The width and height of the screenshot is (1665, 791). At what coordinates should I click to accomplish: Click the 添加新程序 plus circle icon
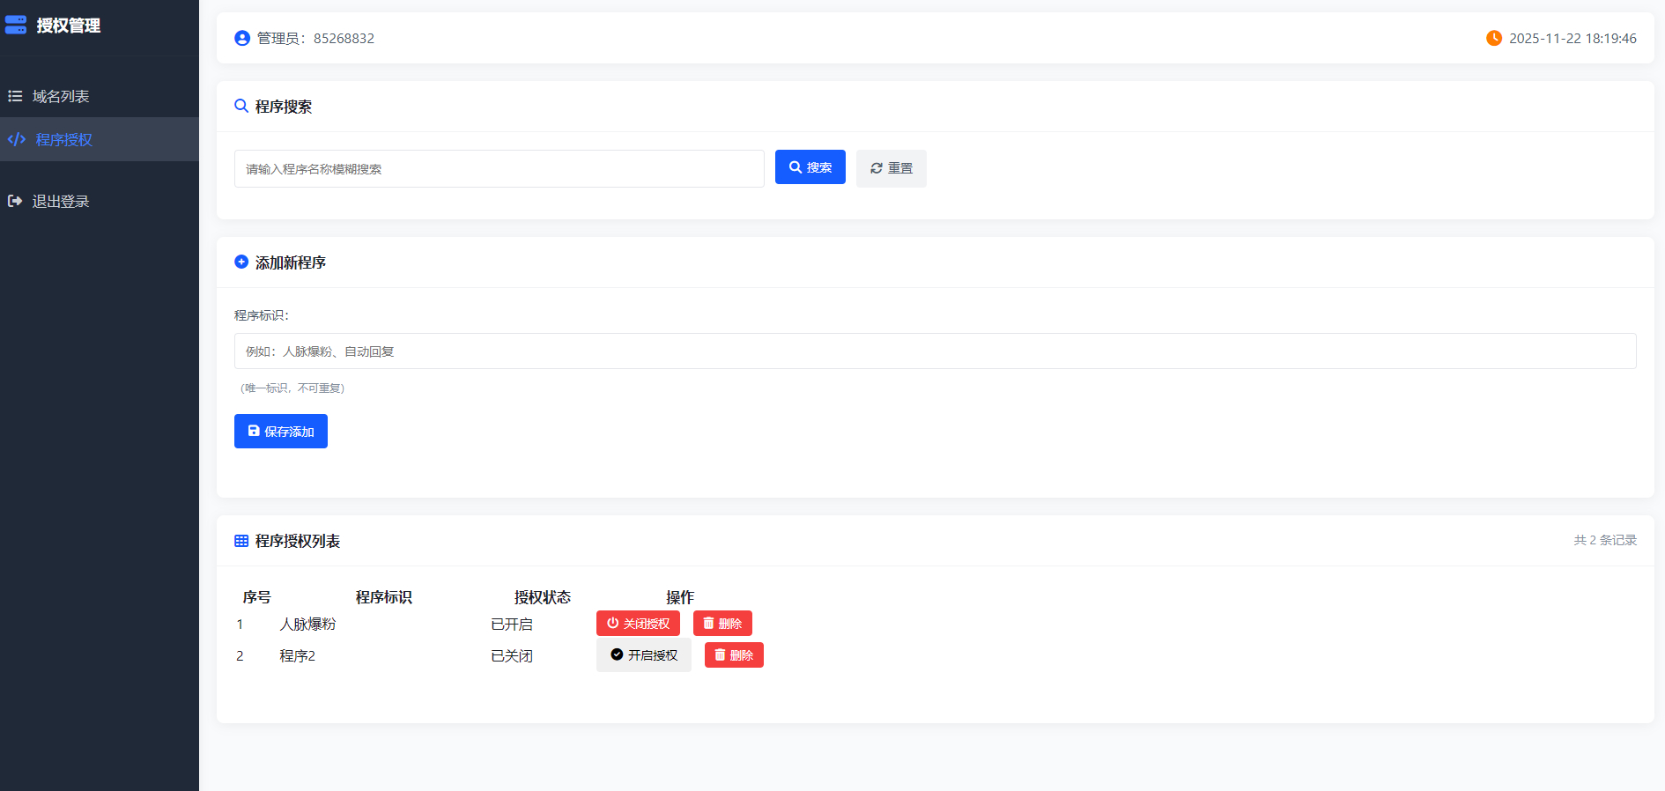pos(241,262)
